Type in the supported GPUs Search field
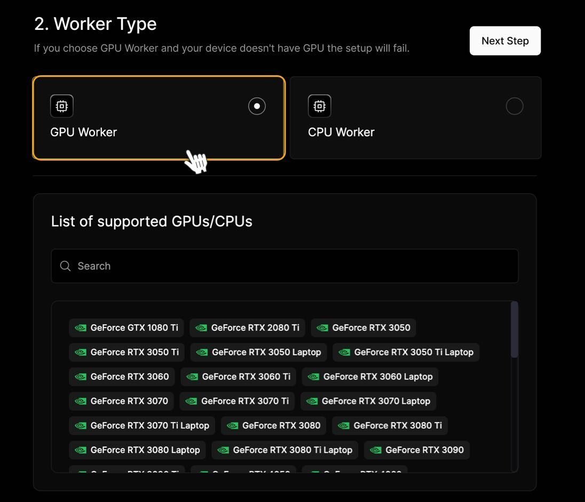This screenshot has height=502, width=585. click(x=294, y=266)
